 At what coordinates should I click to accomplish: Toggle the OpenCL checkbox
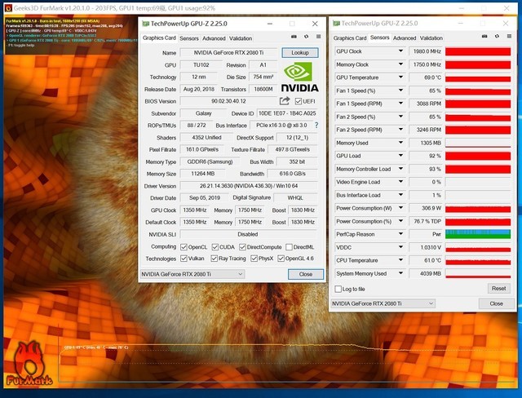pos(184,247)
